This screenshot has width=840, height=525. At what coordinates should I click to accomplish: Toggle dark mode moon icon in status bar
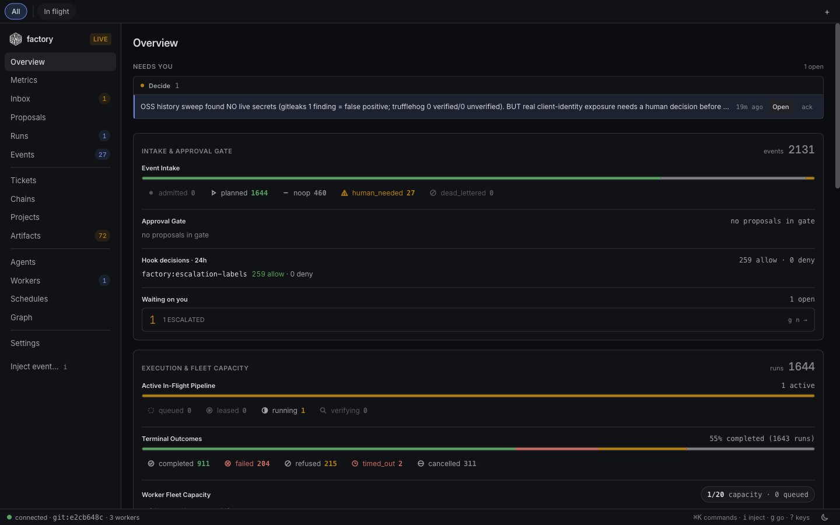click(825, 517)
